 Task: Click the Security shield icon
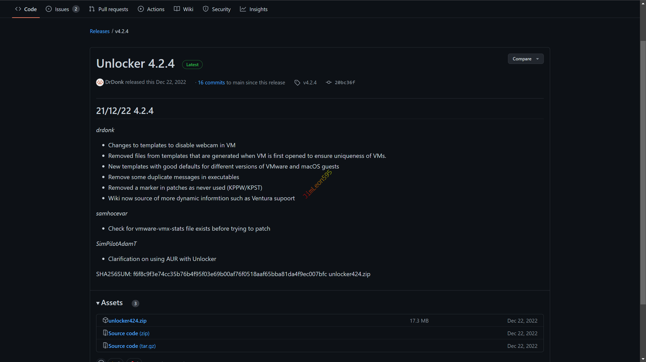[206, 9]
